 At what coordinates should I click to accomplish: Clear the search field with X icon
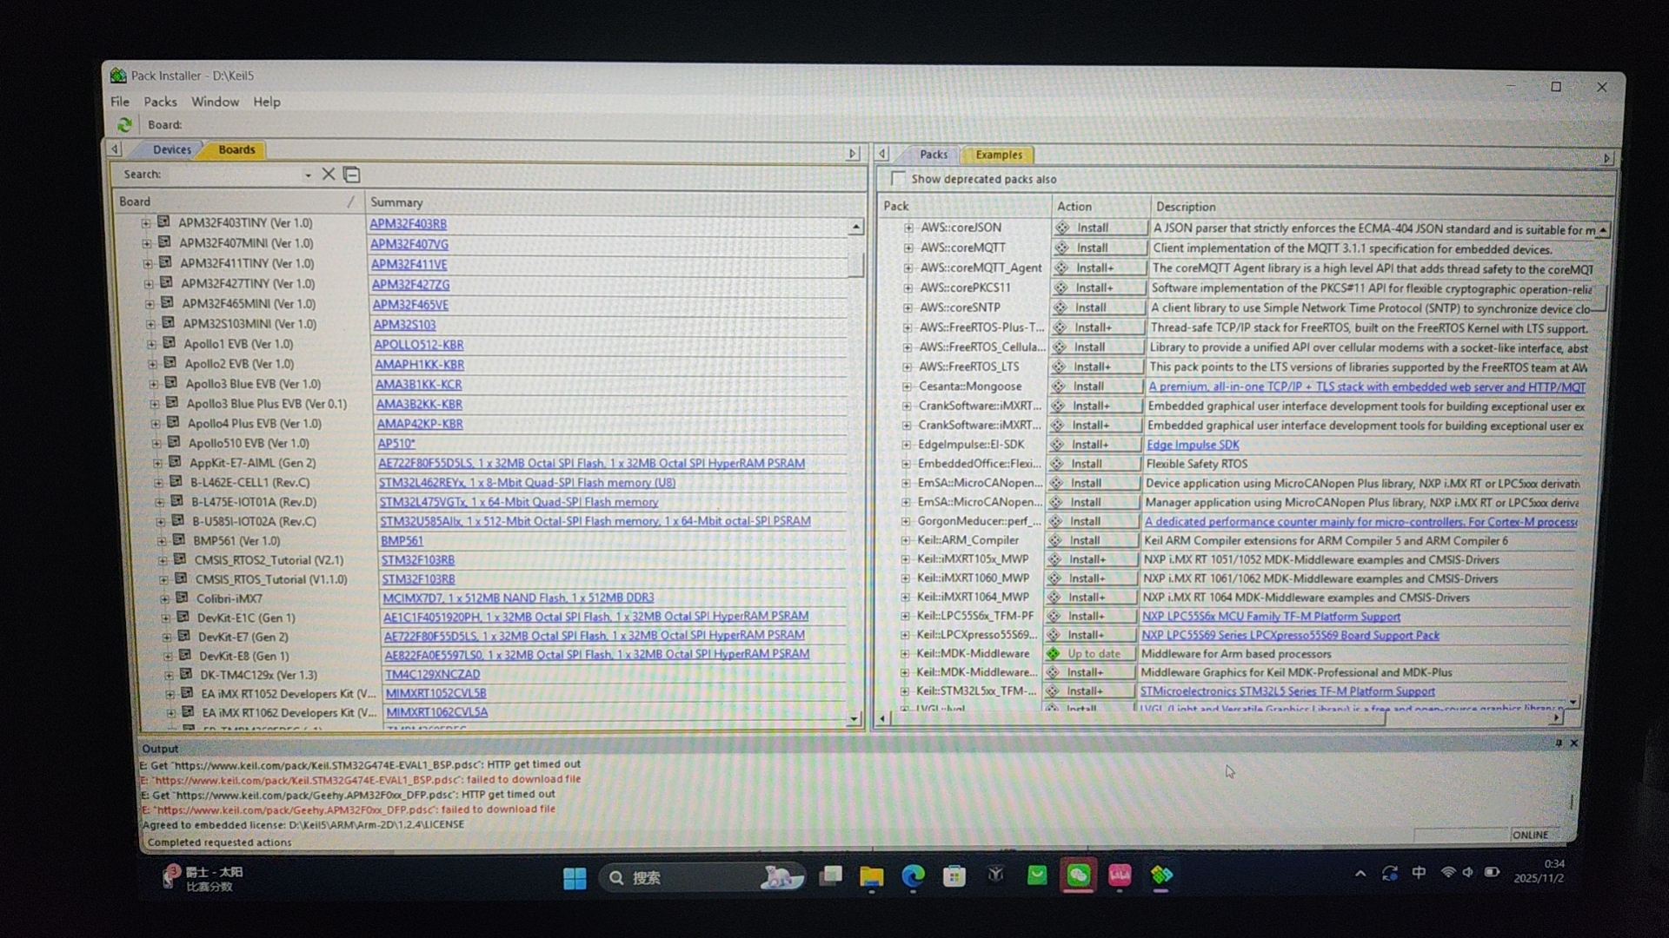click(329, 175)
